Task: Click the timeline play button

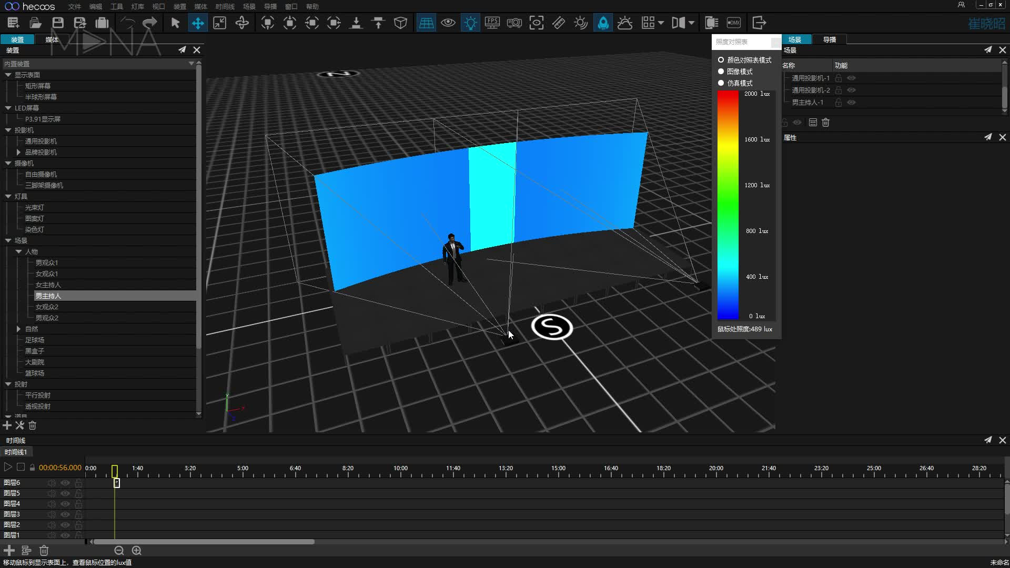Action: 8,467
